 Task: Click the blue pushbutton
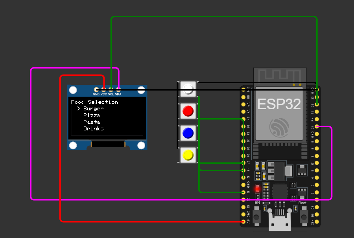188,133
